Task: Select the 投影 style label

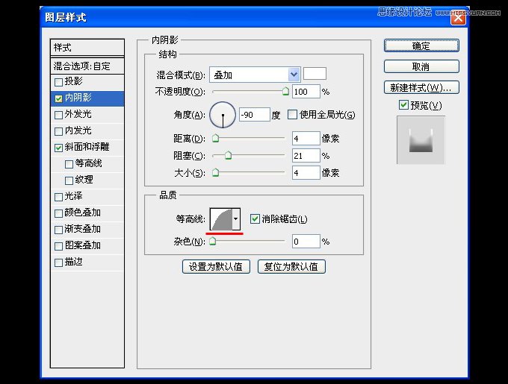Action: 73,81
